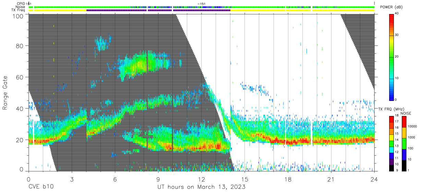Click the 'CVE b10' radar label
421x194 pixels.
[40, 187]
